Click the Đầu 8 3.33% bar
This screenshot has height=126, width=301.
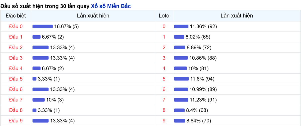click(x=35, y=110)
